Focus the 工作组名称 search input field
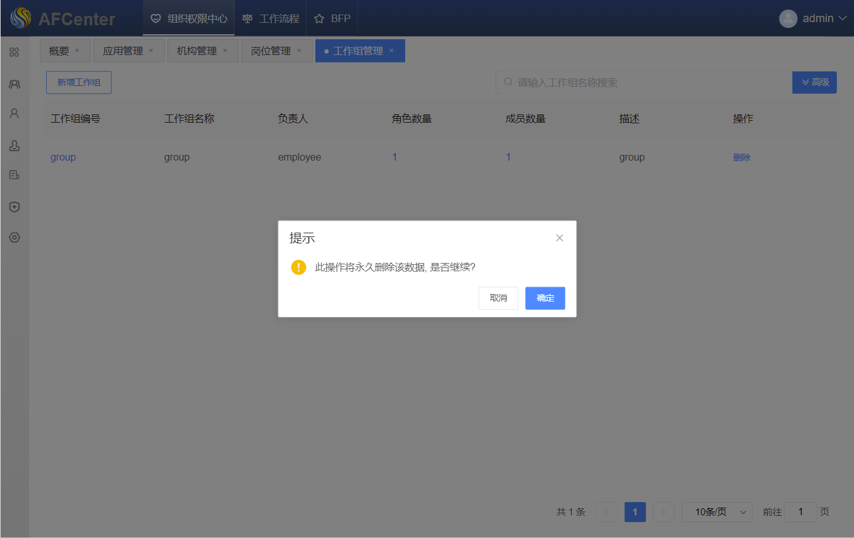 point(645,82)
